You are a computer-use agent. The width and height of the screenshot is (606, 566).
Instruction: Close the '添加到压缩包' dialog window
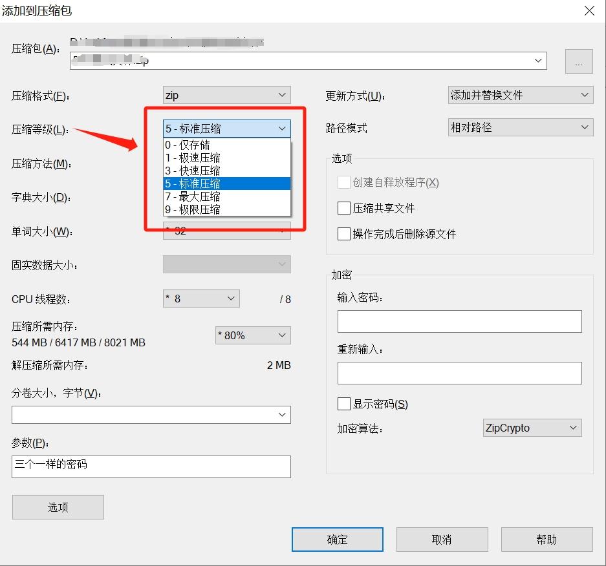[x=589, y=10]
